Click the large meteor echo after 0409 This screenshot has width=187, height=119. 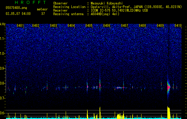[x=169, y=87]
